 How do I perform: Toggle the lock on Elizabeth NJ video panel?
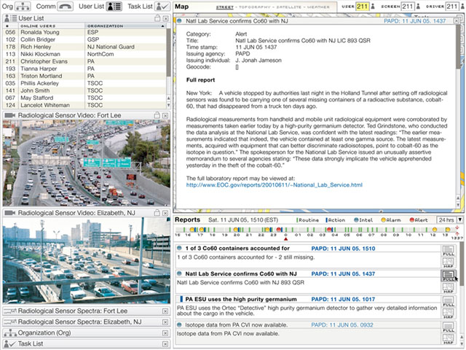pos(157,213)
